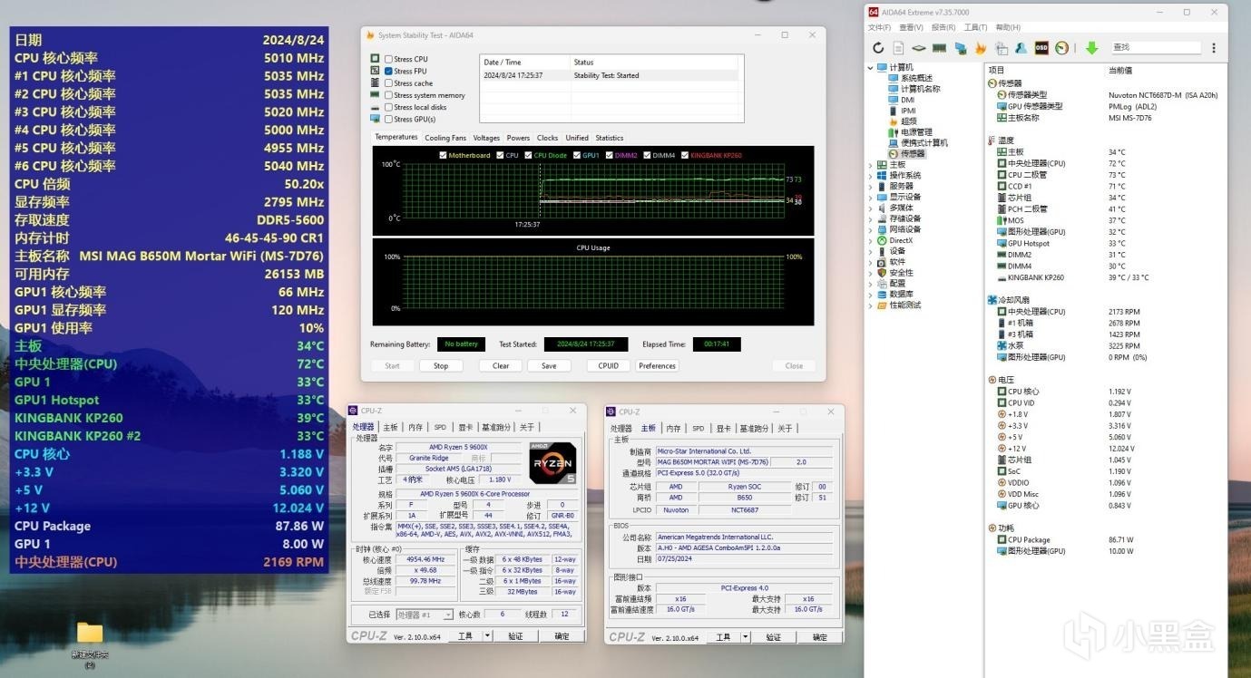Uncheck the Stress FPU checkbox
This screenshot has height=678, width=1251.
[388, 71]
